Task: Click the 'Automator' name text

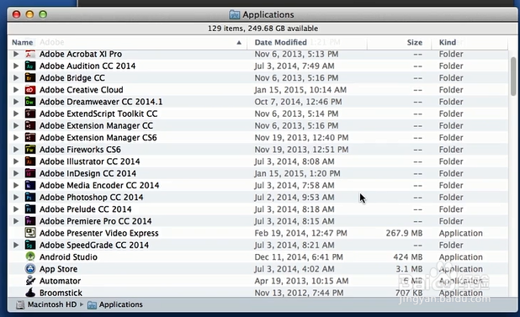Action: [60, 281]
